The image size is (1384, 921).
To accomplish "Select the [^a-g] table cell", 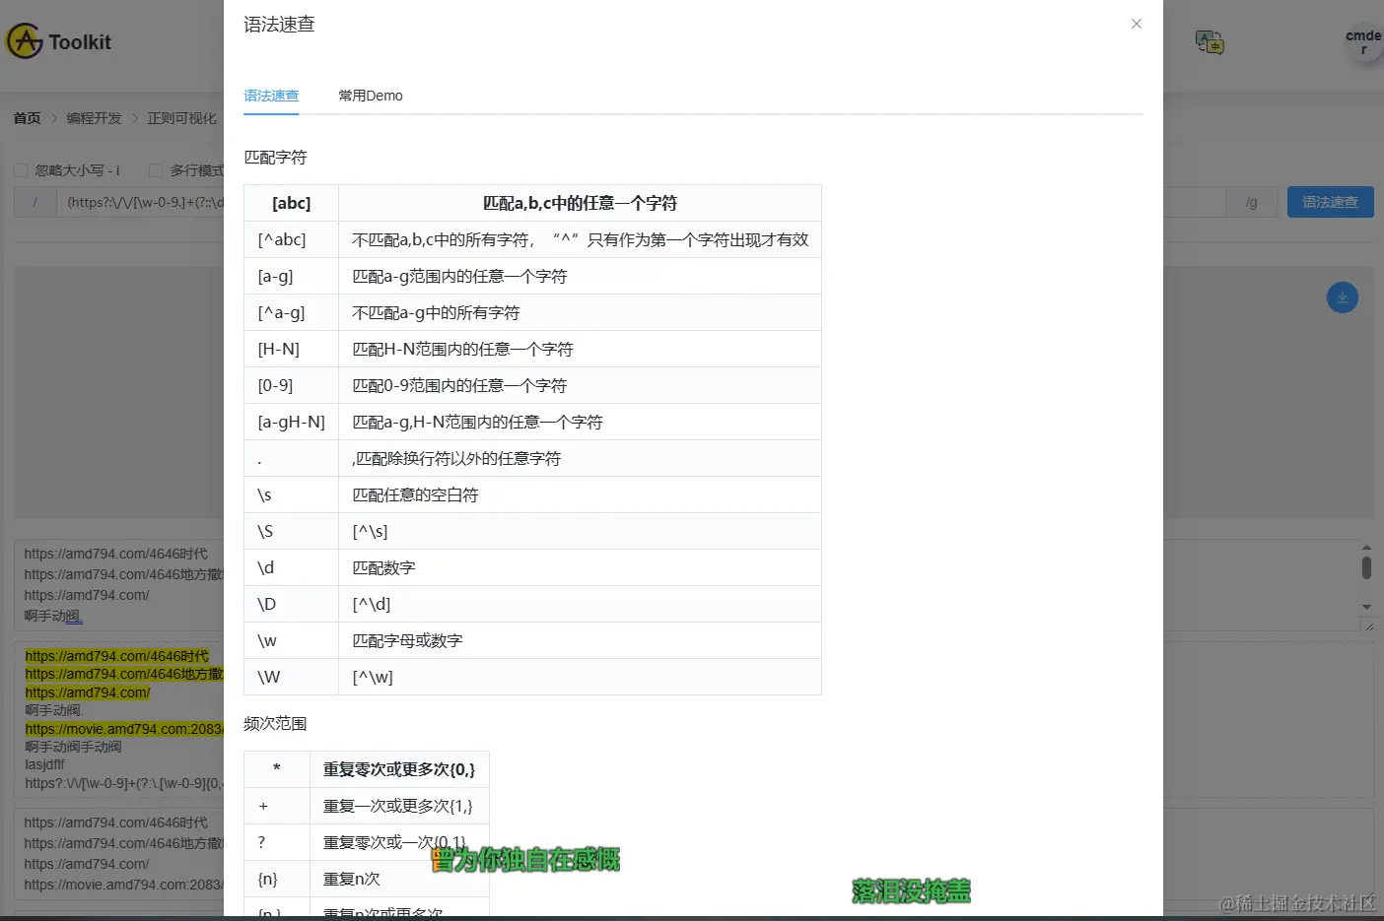I will (292, 312).
